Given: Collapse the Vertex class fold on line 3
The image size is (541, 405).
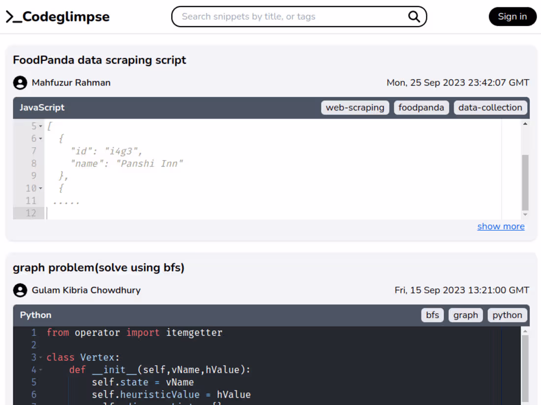Looking at the screenshot, I should [40, 357].
